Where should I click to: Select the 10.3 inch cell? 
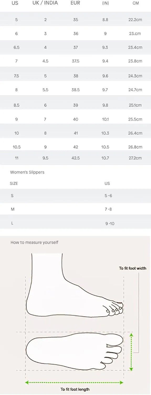(105, 133)
